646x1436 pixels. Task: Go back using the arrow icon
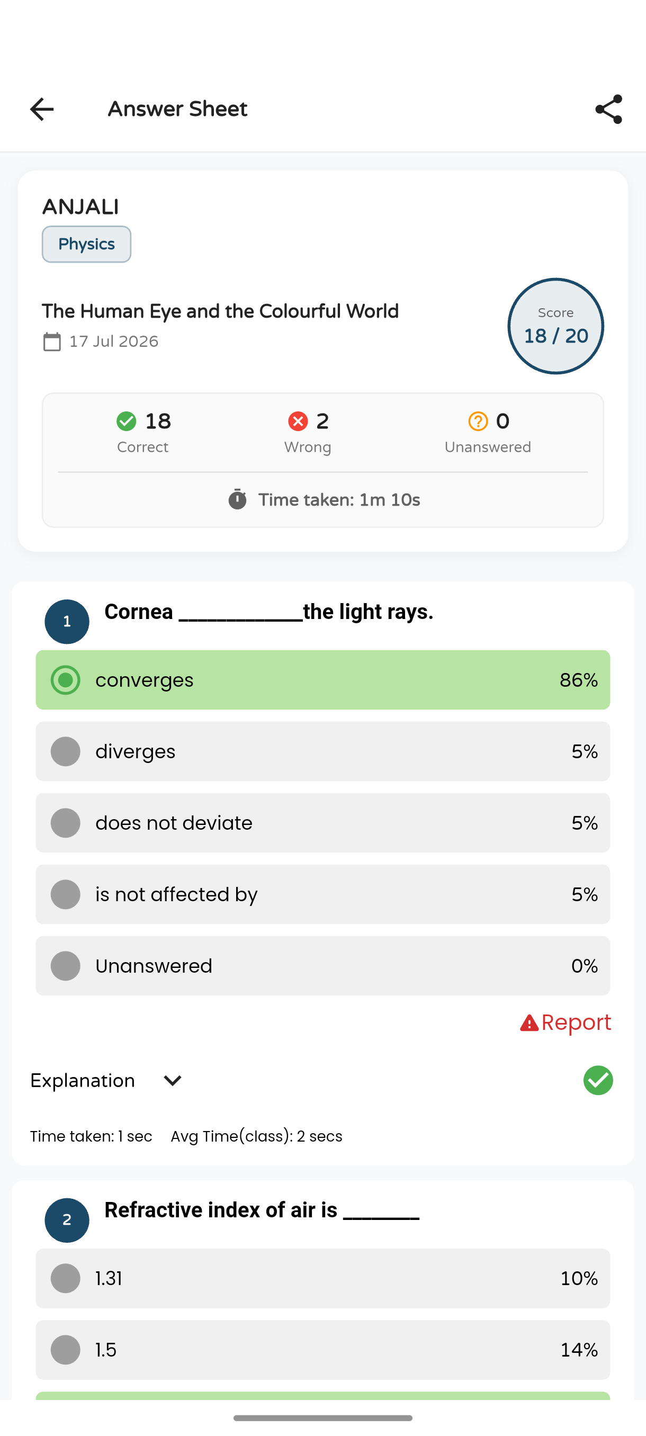tap(42, 109)
